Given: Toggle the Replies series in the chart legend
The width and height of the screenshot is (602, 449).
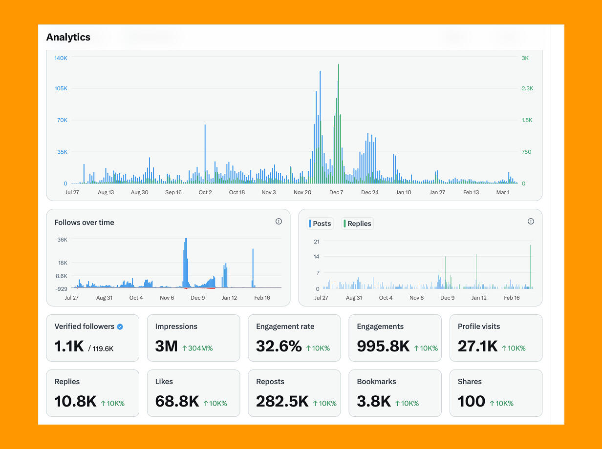Looking at the screenshot, I should 357,224.
